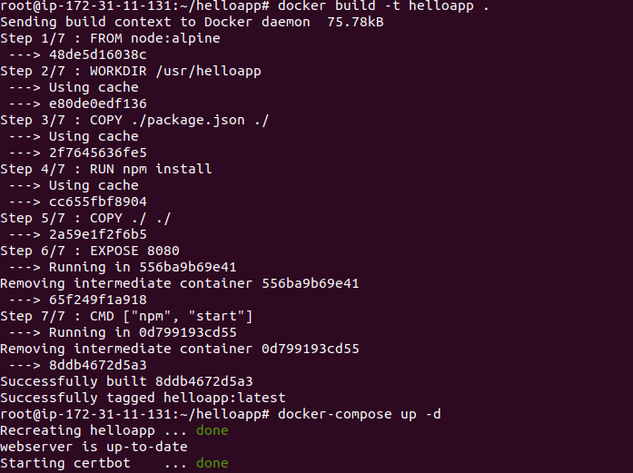Image resolution: width=633 pixels, height=473 pixels.
Task: Click the Step 6/7 EXPOSE 8080 line
Action: (x=90, y=251)
